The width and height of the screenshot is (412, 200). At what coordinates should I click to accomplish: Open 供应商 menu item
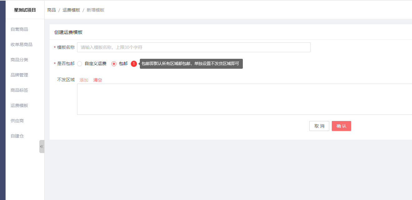point(17,121)
